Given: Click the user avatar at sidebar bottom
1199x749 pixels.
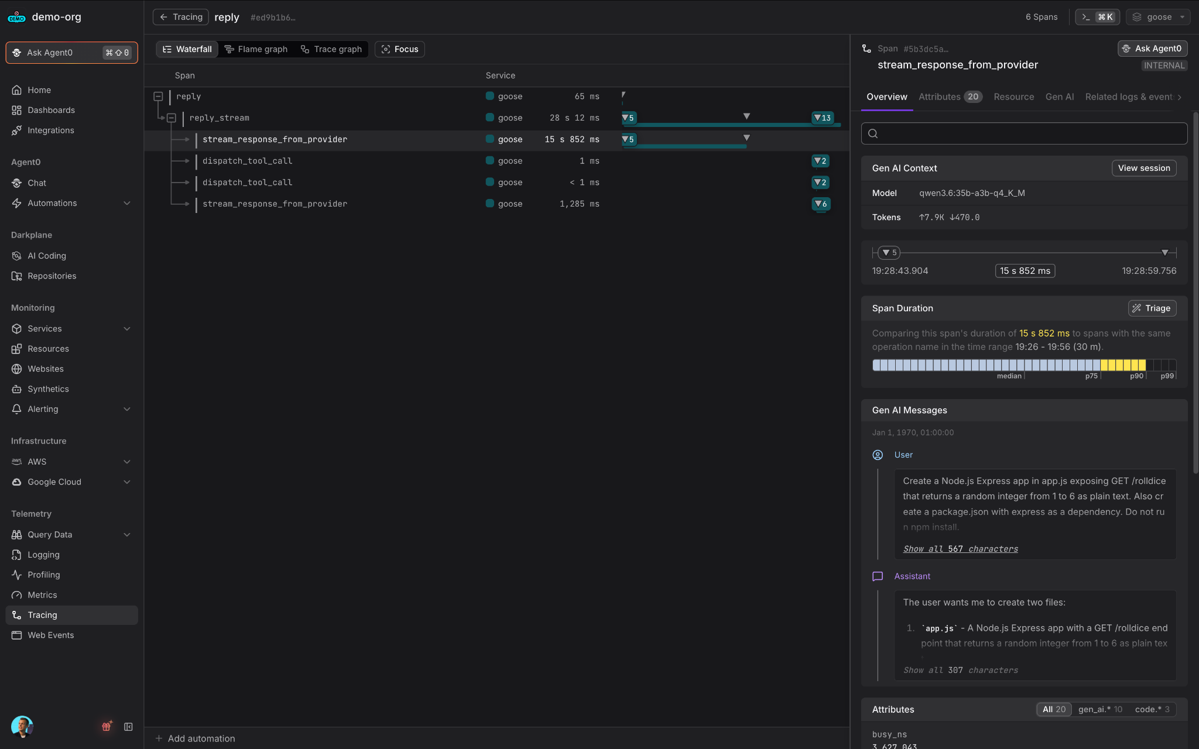Looking at the screenshot, I should coord(22,727).
